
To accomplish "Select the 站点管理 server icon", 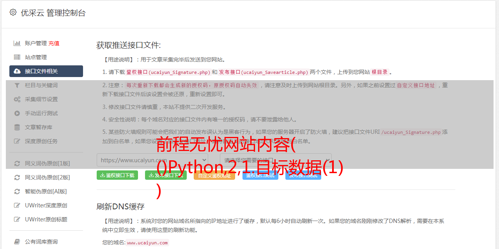I will [17, 57].
